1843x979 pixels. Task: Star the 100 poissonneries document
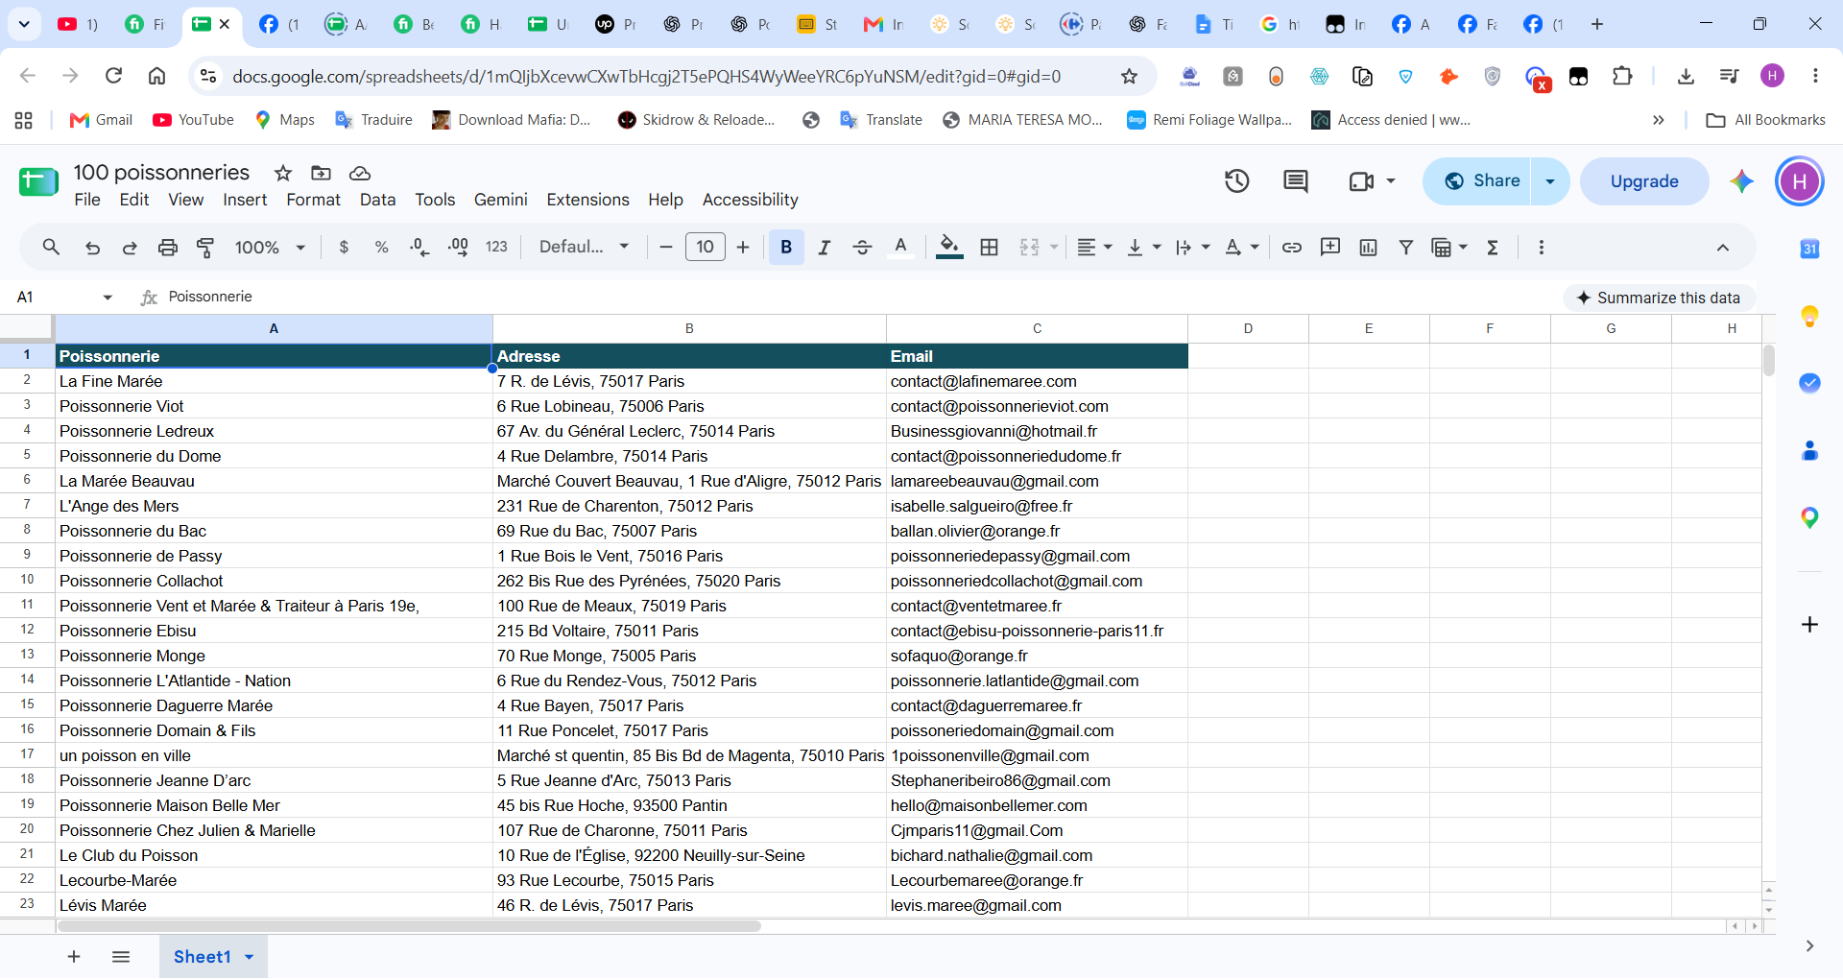(283, 173)
